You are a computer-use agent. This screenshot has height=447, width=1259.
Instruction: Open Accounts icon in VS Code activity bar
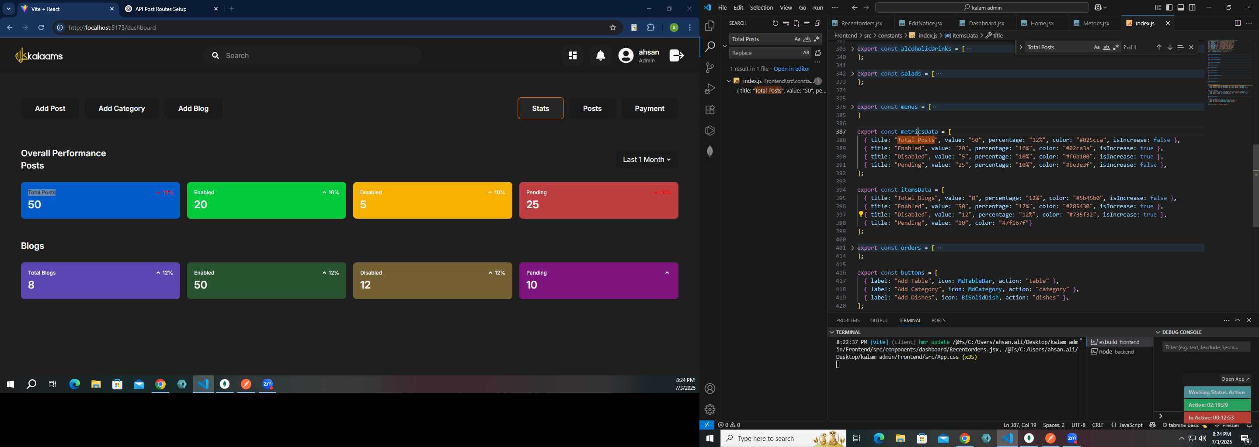pos(709,389)
